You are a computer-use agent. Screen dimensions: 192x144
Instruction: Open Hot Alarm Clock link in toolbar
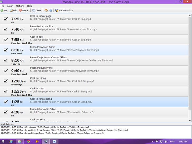pyautogui.click(x=64, y=11)
